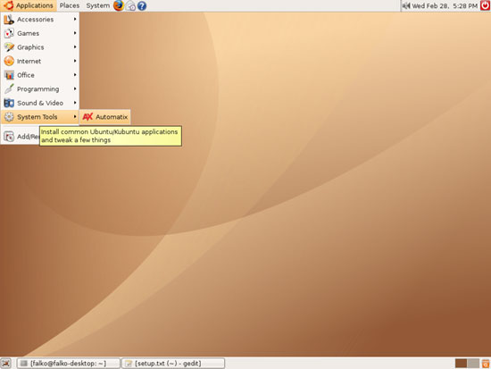Image resolution: width=491 pixels, height=369 pixels.
Task: Switch to setup.txt gedit window
Action: click(173, 364)
